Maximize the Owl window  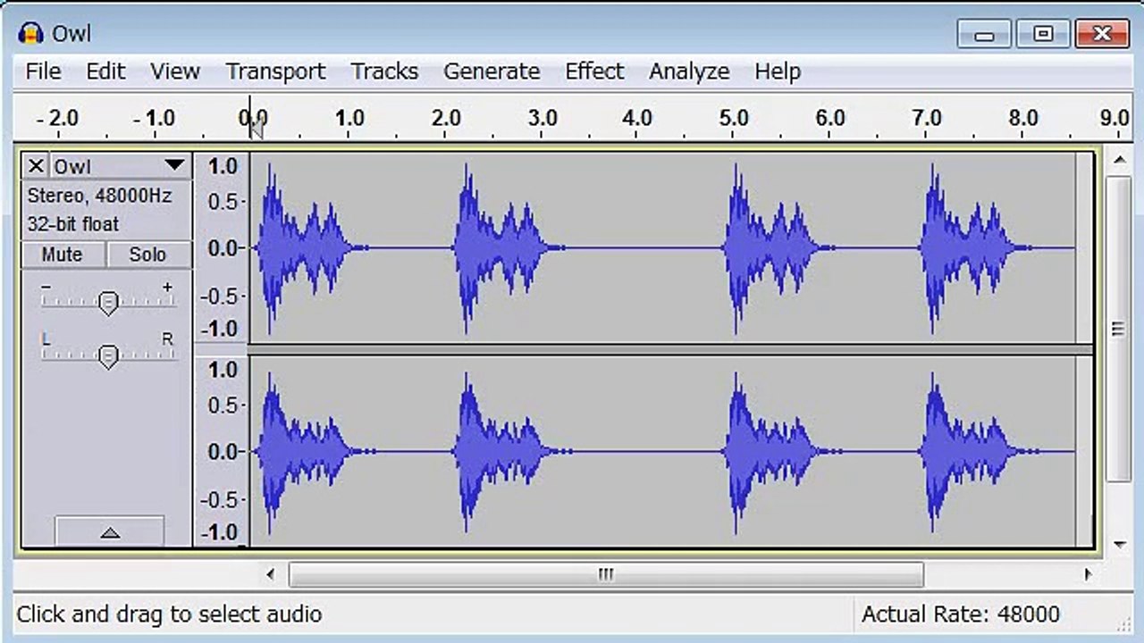pyautogui.click(x=1042, y=35)
